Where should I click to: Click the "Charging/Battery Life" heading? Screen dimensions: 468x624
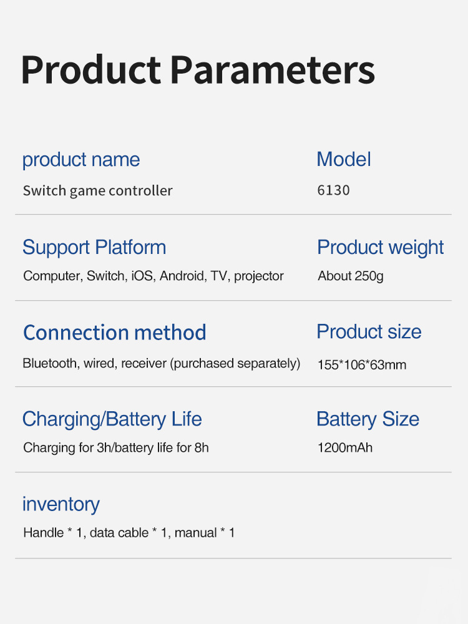click(112, 419)
